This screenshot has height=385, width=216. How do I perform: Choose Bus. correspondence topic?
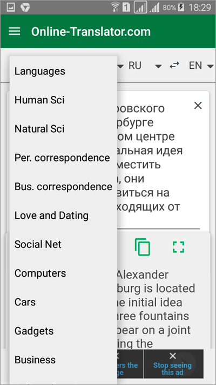(63, 187)
